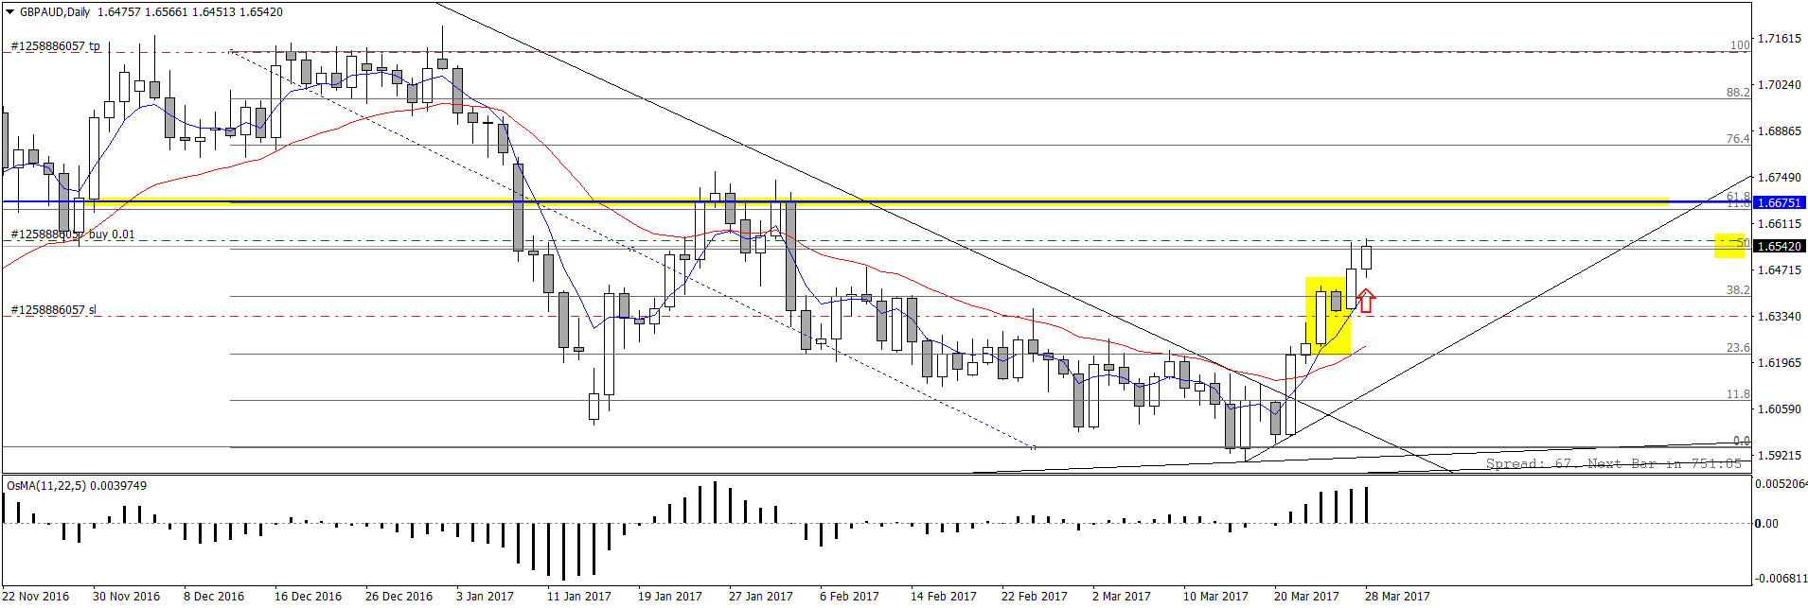Click the Fibonacci 23.6 level label
Viewport: 1808px width, 608px height.
tap(1738, 348)
